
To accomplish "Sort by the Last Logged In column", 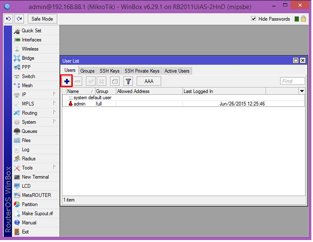I will click(224, 91).
